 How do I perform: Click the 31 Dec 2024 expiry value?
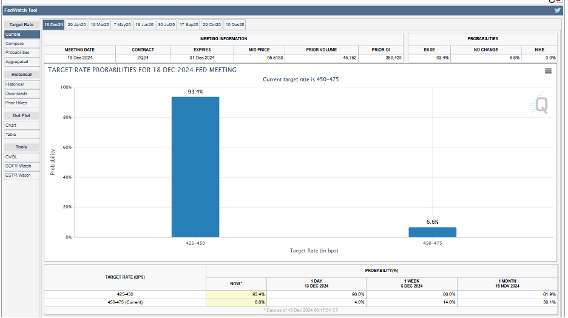pos(201,58)
